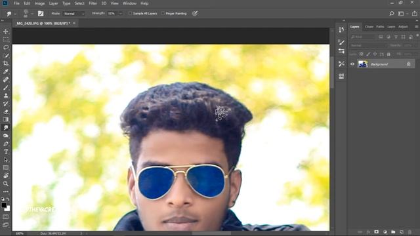This screenshot has width=420, height=236.
Task: Select the Eraser tool
Action: [x=6, y=111]
